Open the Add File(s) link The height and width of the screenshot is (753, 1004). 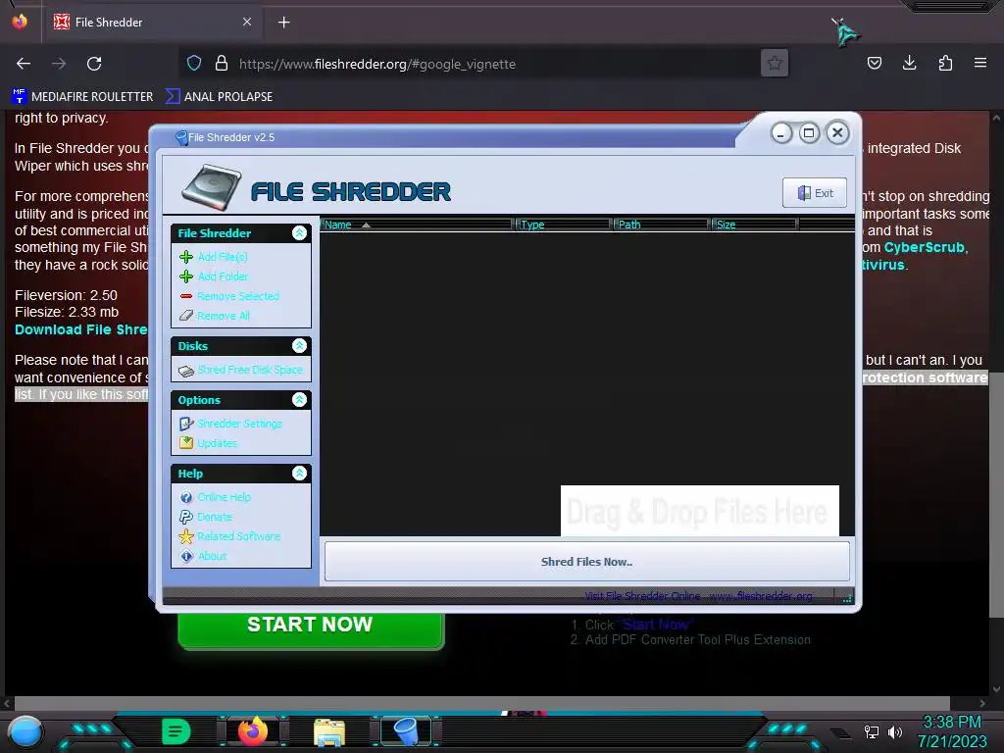pyautogui.click(x=223, y=257)
